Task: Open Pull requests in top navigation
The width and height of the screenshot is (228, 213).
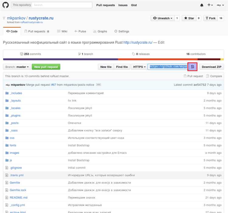Action: [x=105, y=5]
